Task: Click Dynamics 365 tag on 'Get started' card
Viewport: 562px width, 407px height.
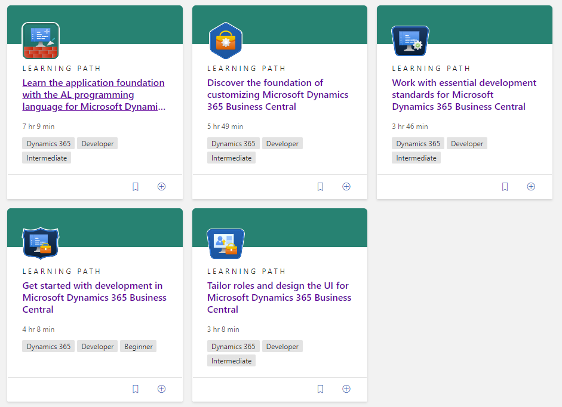Action: pos(48,347)
